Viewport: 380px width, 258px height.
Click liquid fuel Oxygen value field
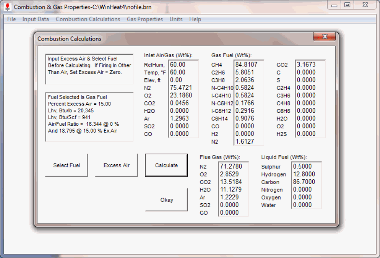pyautogui.click(x=307, y=197)
